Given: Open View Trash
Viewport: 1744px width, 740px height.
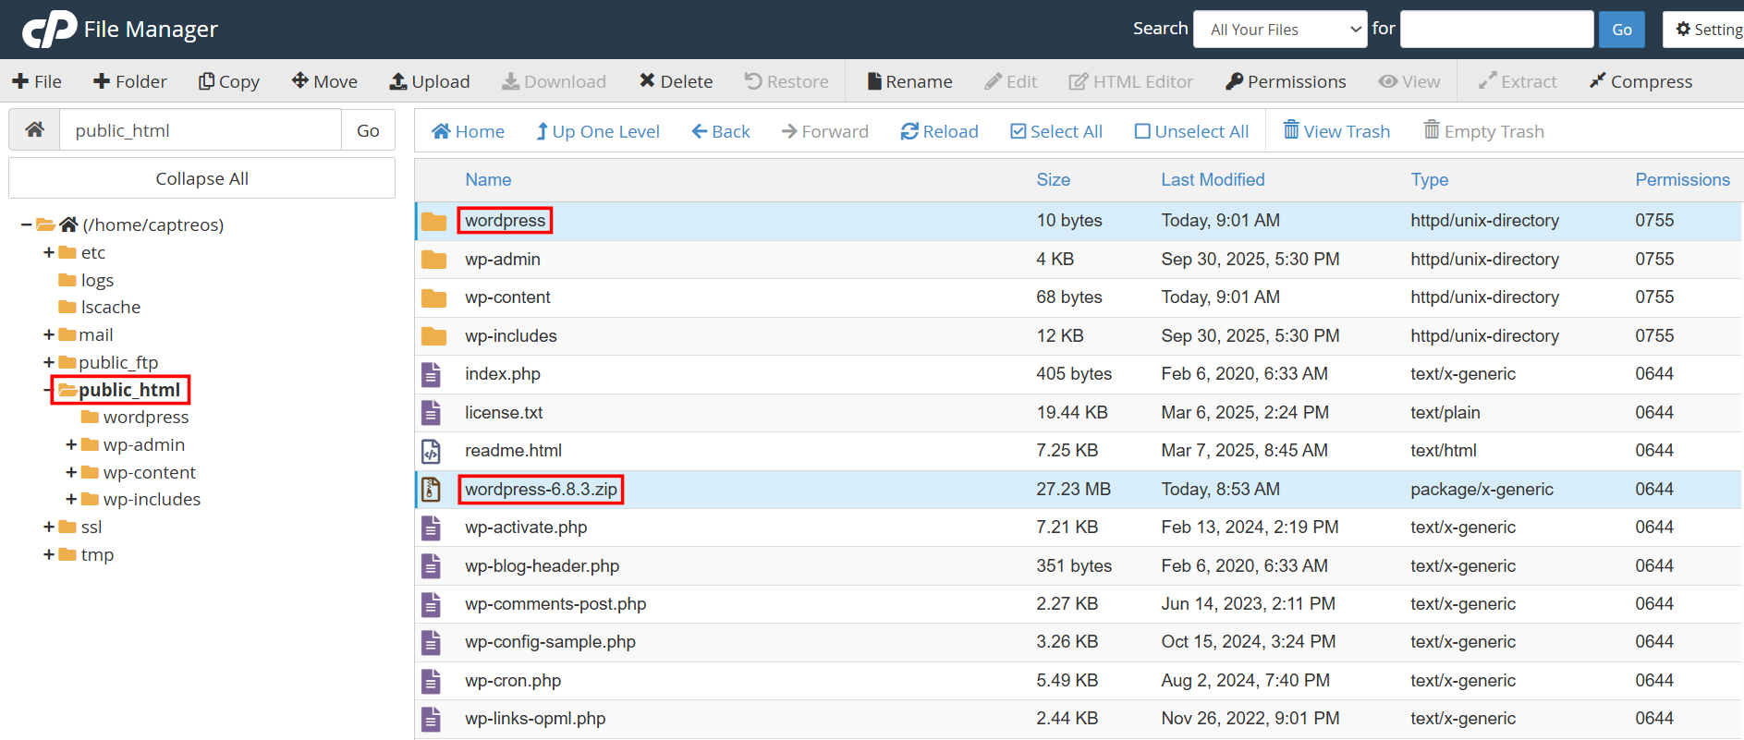Looking at the screenshot, I should tap(1336, 131).
